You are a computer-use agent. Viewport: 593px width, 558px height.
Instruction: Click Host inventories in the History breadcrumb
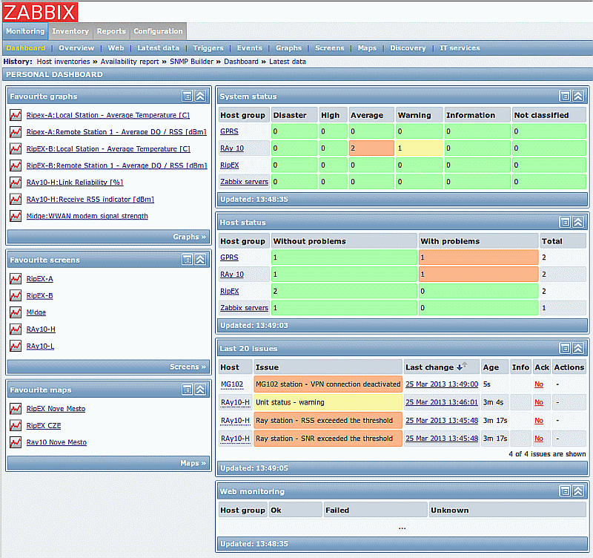63,62
